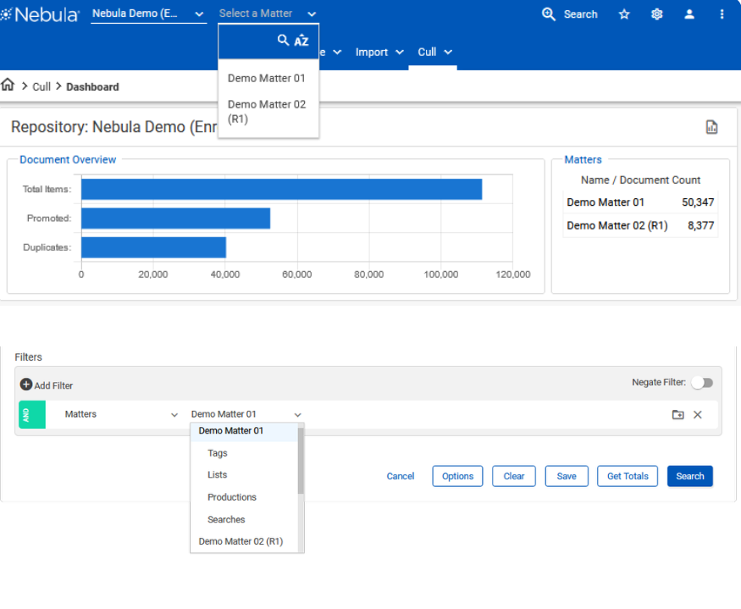Viewport: 741px width, 609px height.
Task: Open the Cull menu tab
Action: point(434,53)
